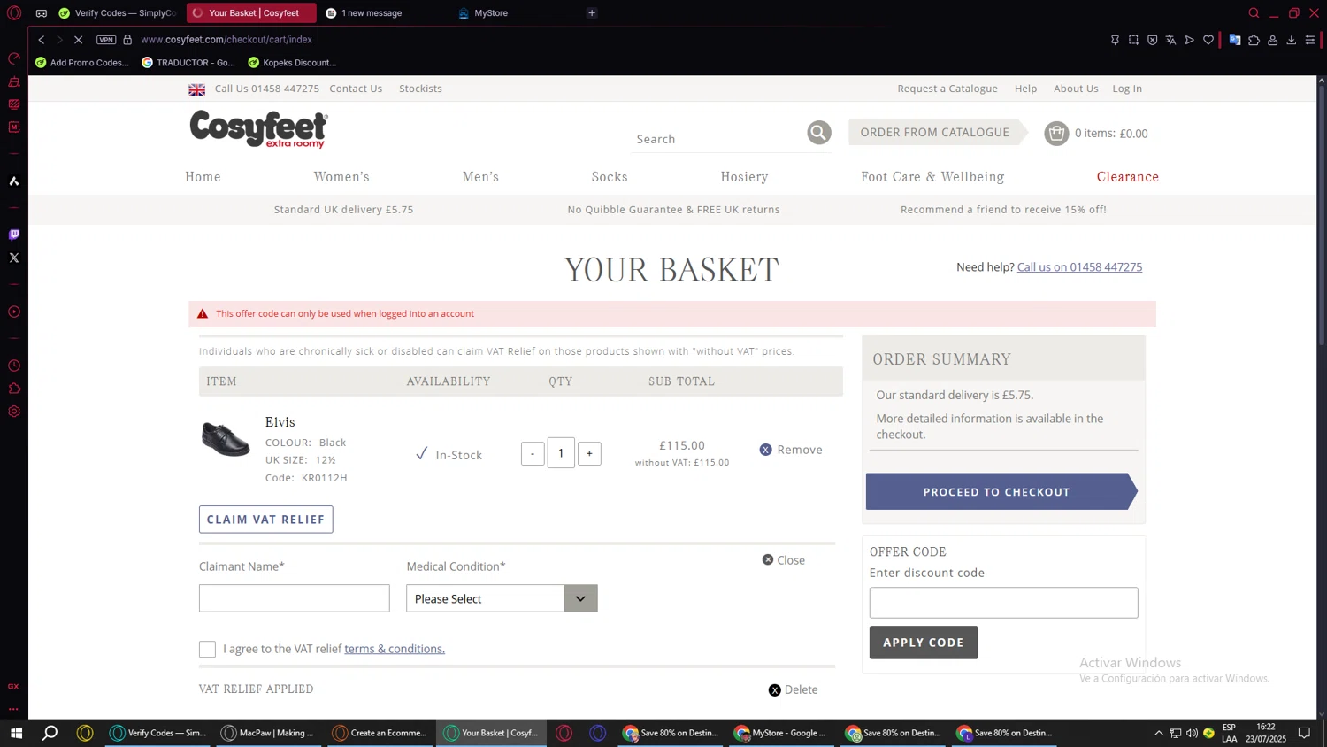The width and height of the screenshot is (1327, 747).
Task: Open Windows Start menu
Action: click(16, 733)
